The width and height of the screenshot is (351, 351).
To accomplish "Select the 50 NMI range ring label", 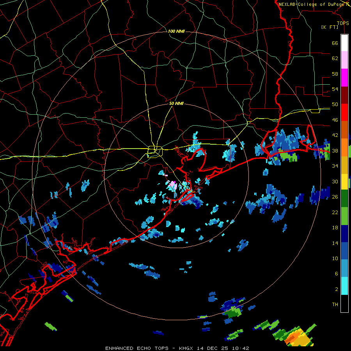I will click(176, 103).
